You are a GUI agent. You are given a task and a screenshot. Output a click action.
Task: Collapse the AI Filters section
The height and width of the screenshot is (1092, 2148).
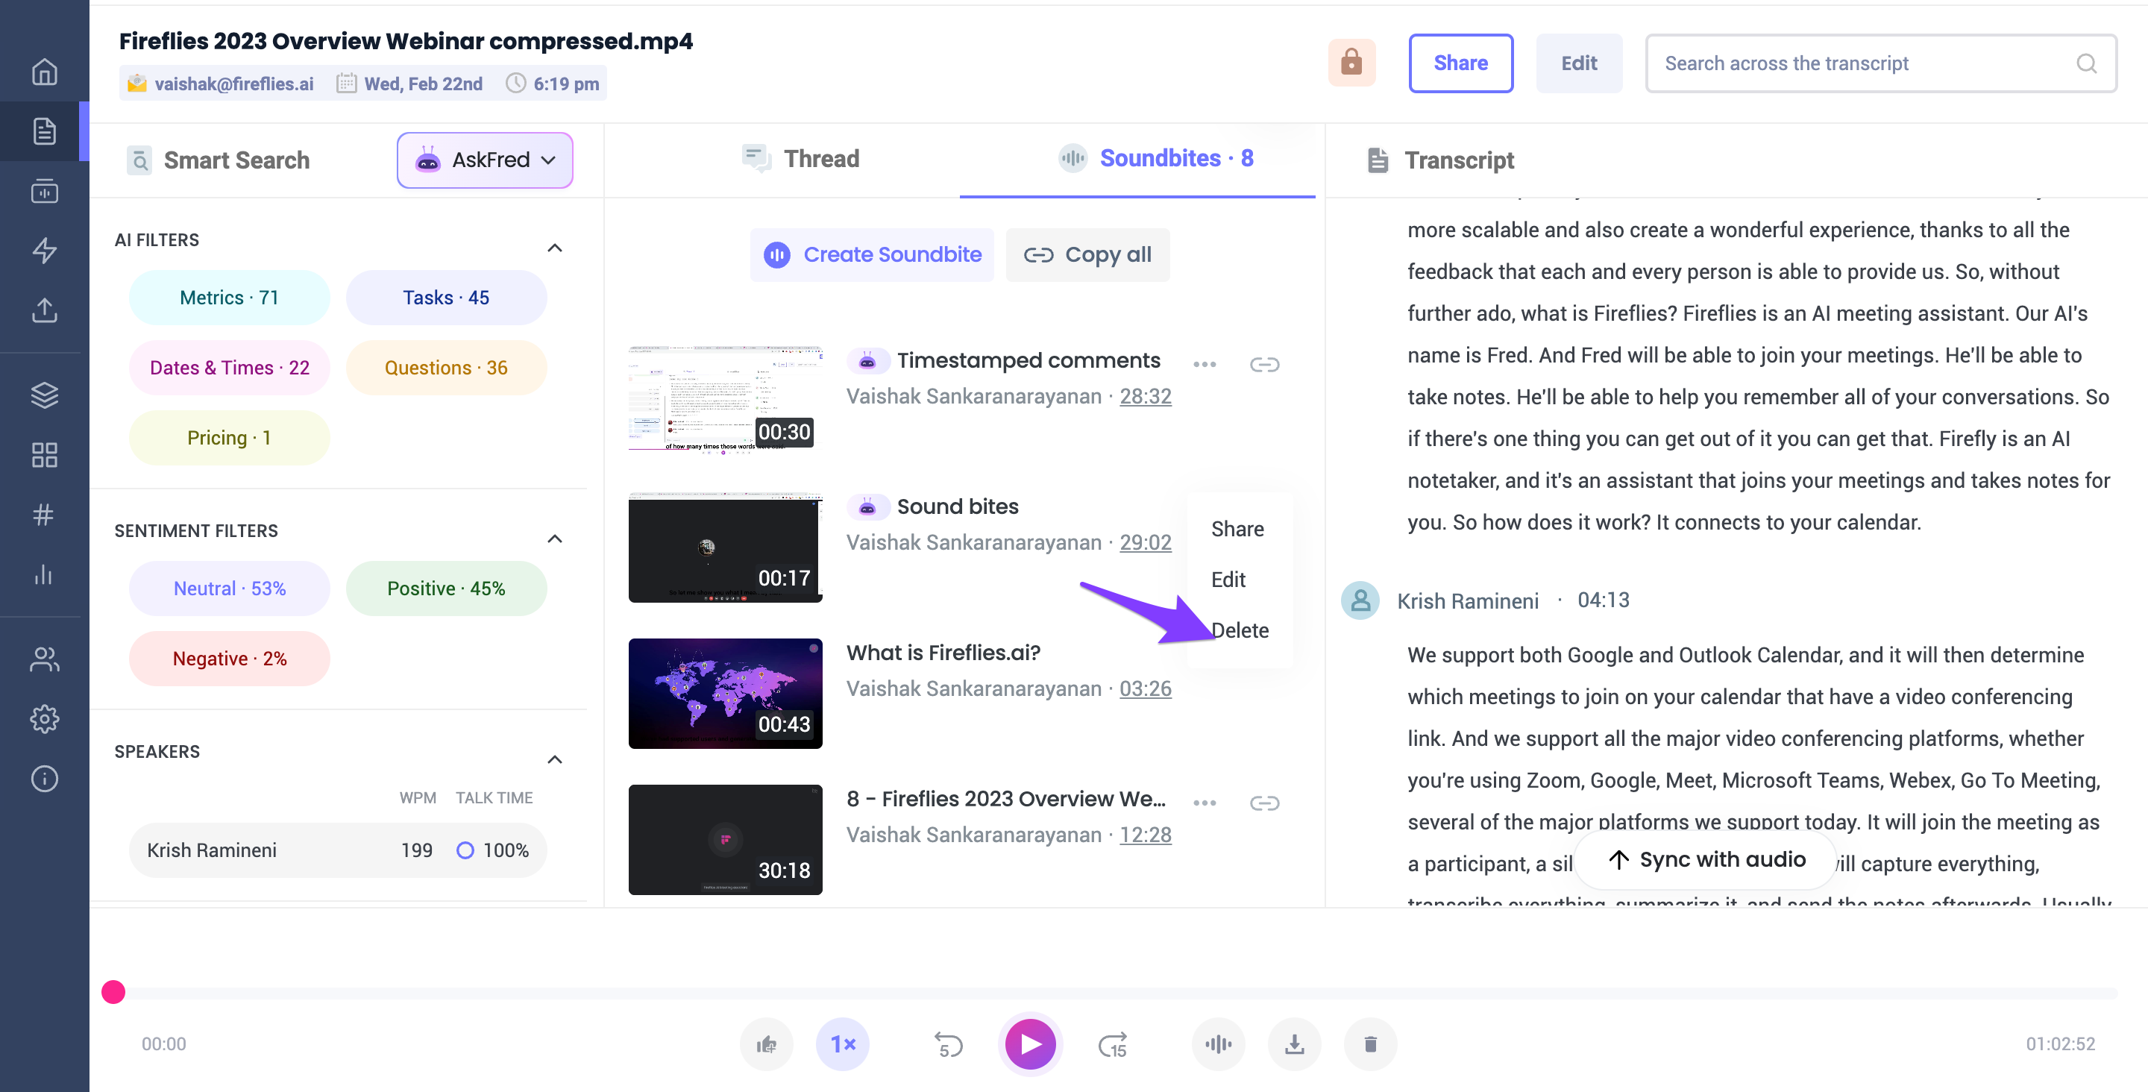click(x=554, y=248)
